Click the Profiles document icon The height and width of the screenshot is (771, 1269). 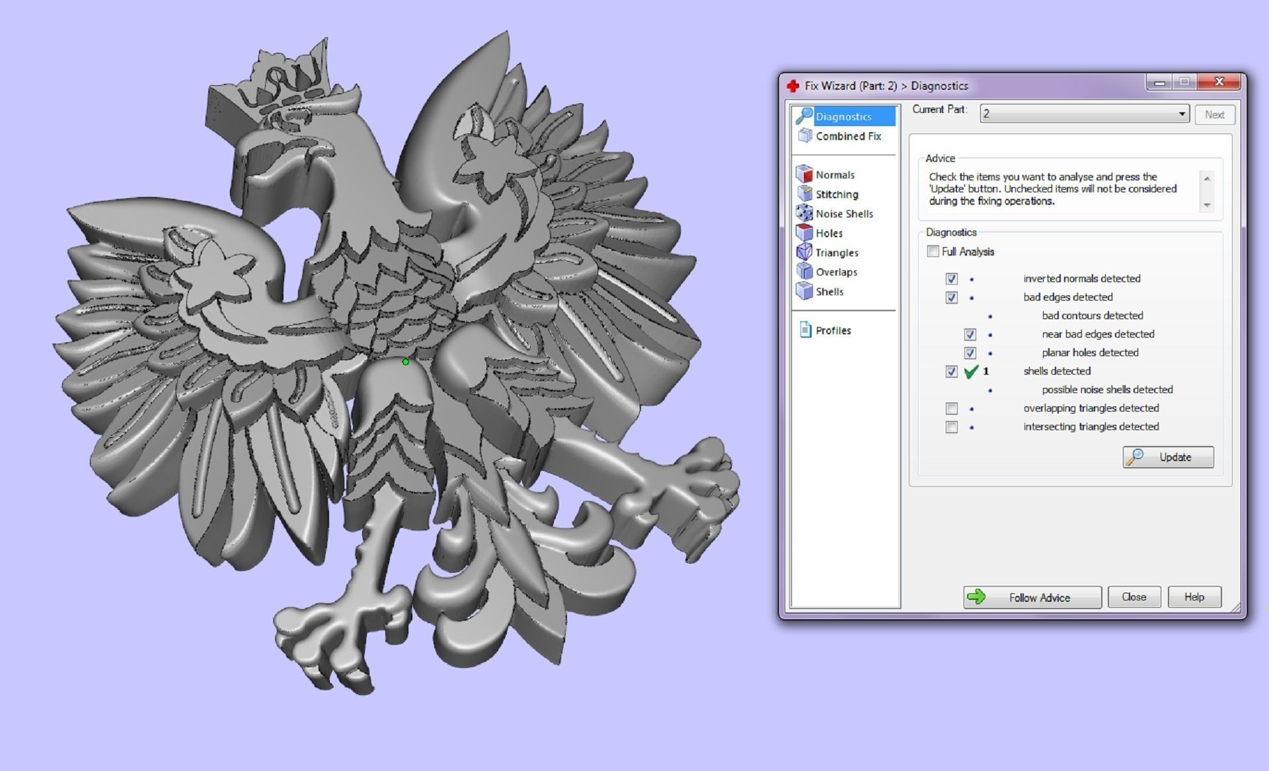pos(805,330)
